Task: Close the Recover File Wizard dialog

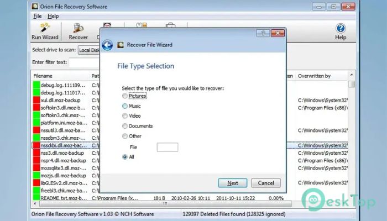Action: 278,33
